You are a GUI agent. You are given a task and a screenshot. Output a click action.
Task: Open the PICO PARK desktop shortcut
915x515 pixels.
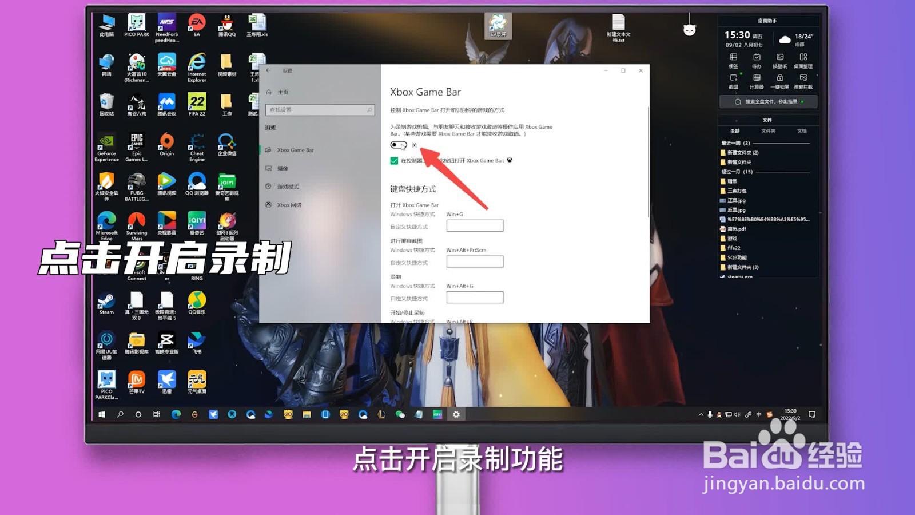click(x=137, y=26)
